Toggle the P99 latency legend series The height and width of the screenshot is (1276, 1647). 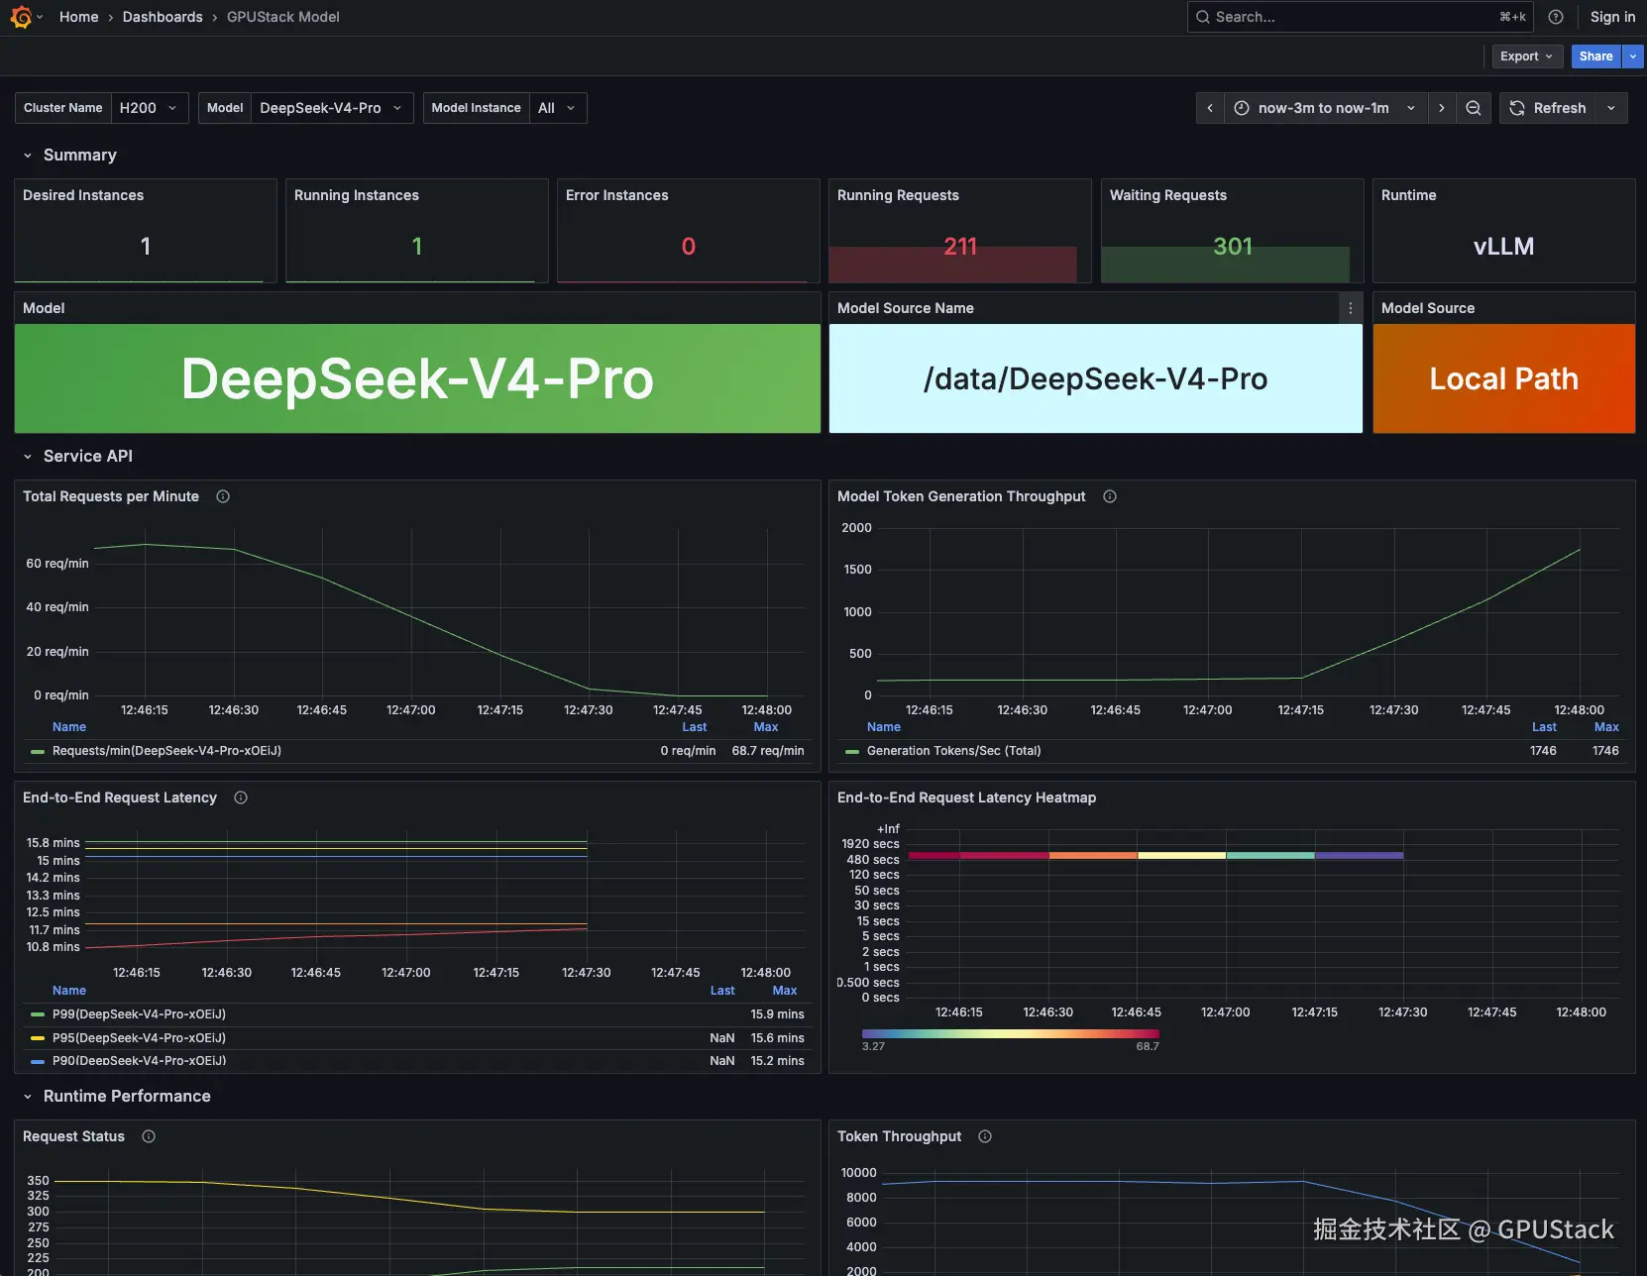139,1014
